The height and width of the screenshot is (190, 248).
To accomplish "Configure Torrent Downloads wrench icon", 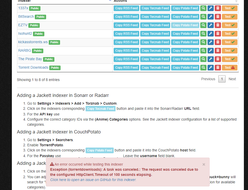I will 211,68.
